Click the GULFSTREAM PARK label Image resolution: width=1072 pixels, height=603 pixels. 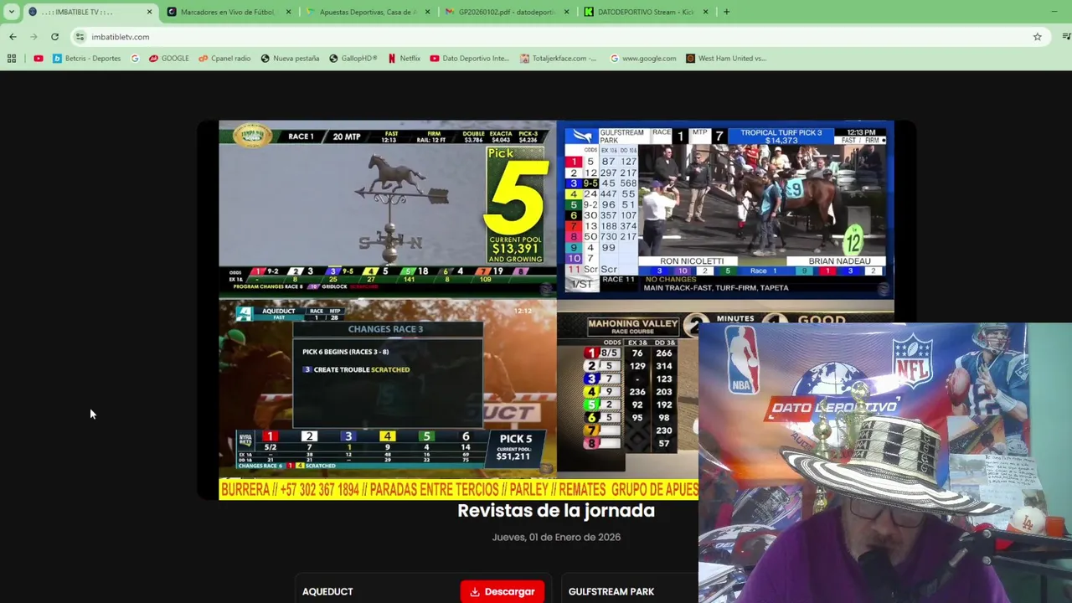pos(611,591)
